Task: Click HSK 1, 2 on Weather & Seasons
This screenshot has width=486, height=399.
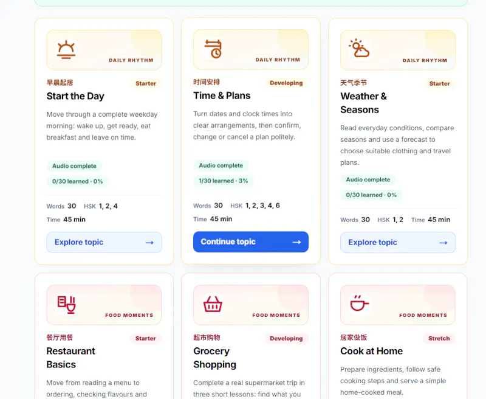Action: [391, 220]
